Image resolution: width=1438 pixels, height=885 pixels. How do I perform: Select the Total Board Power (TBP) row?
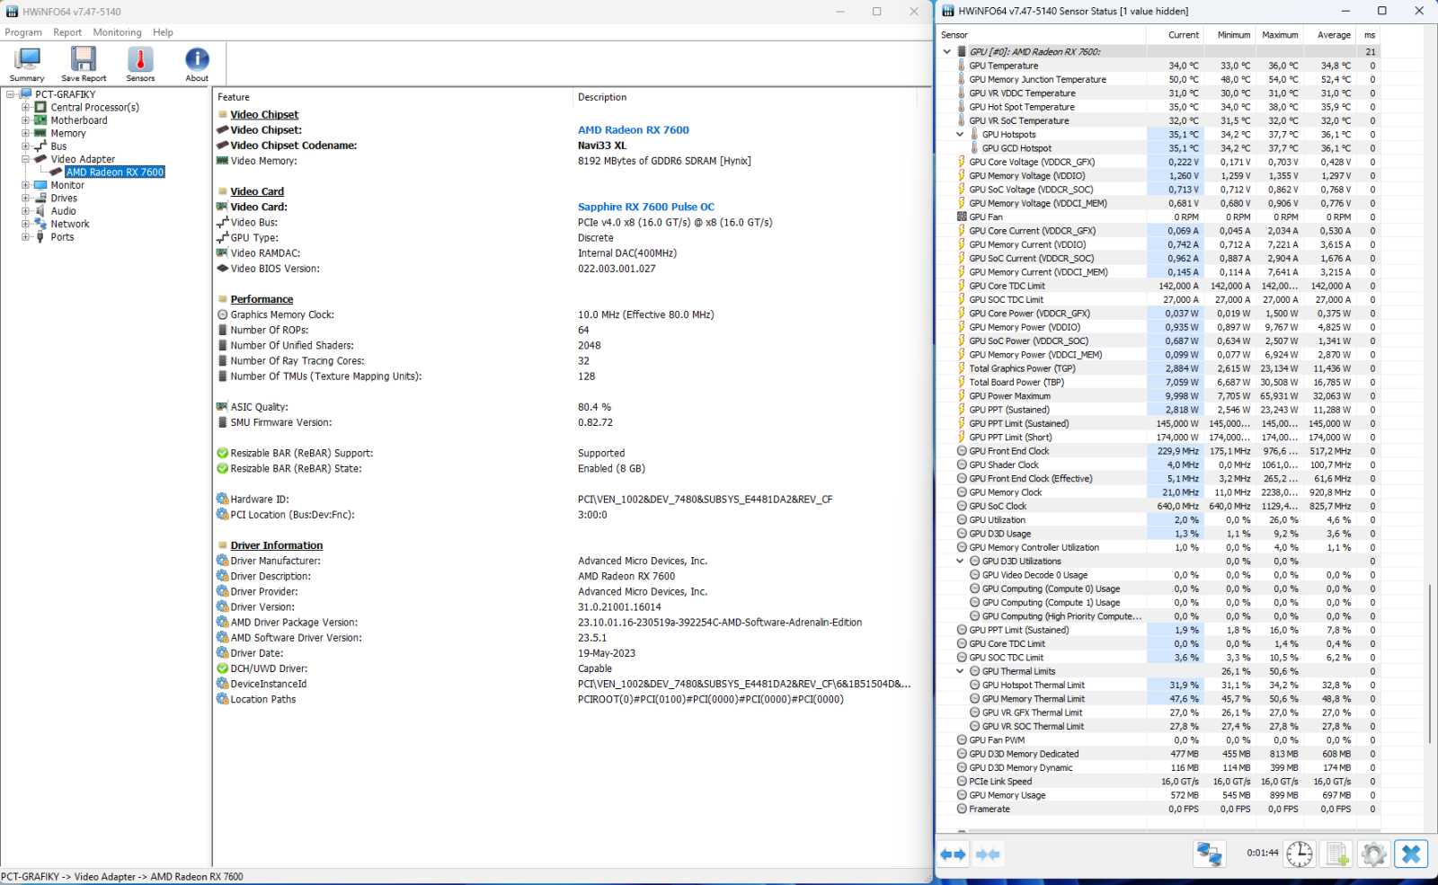pos(1158,383)
